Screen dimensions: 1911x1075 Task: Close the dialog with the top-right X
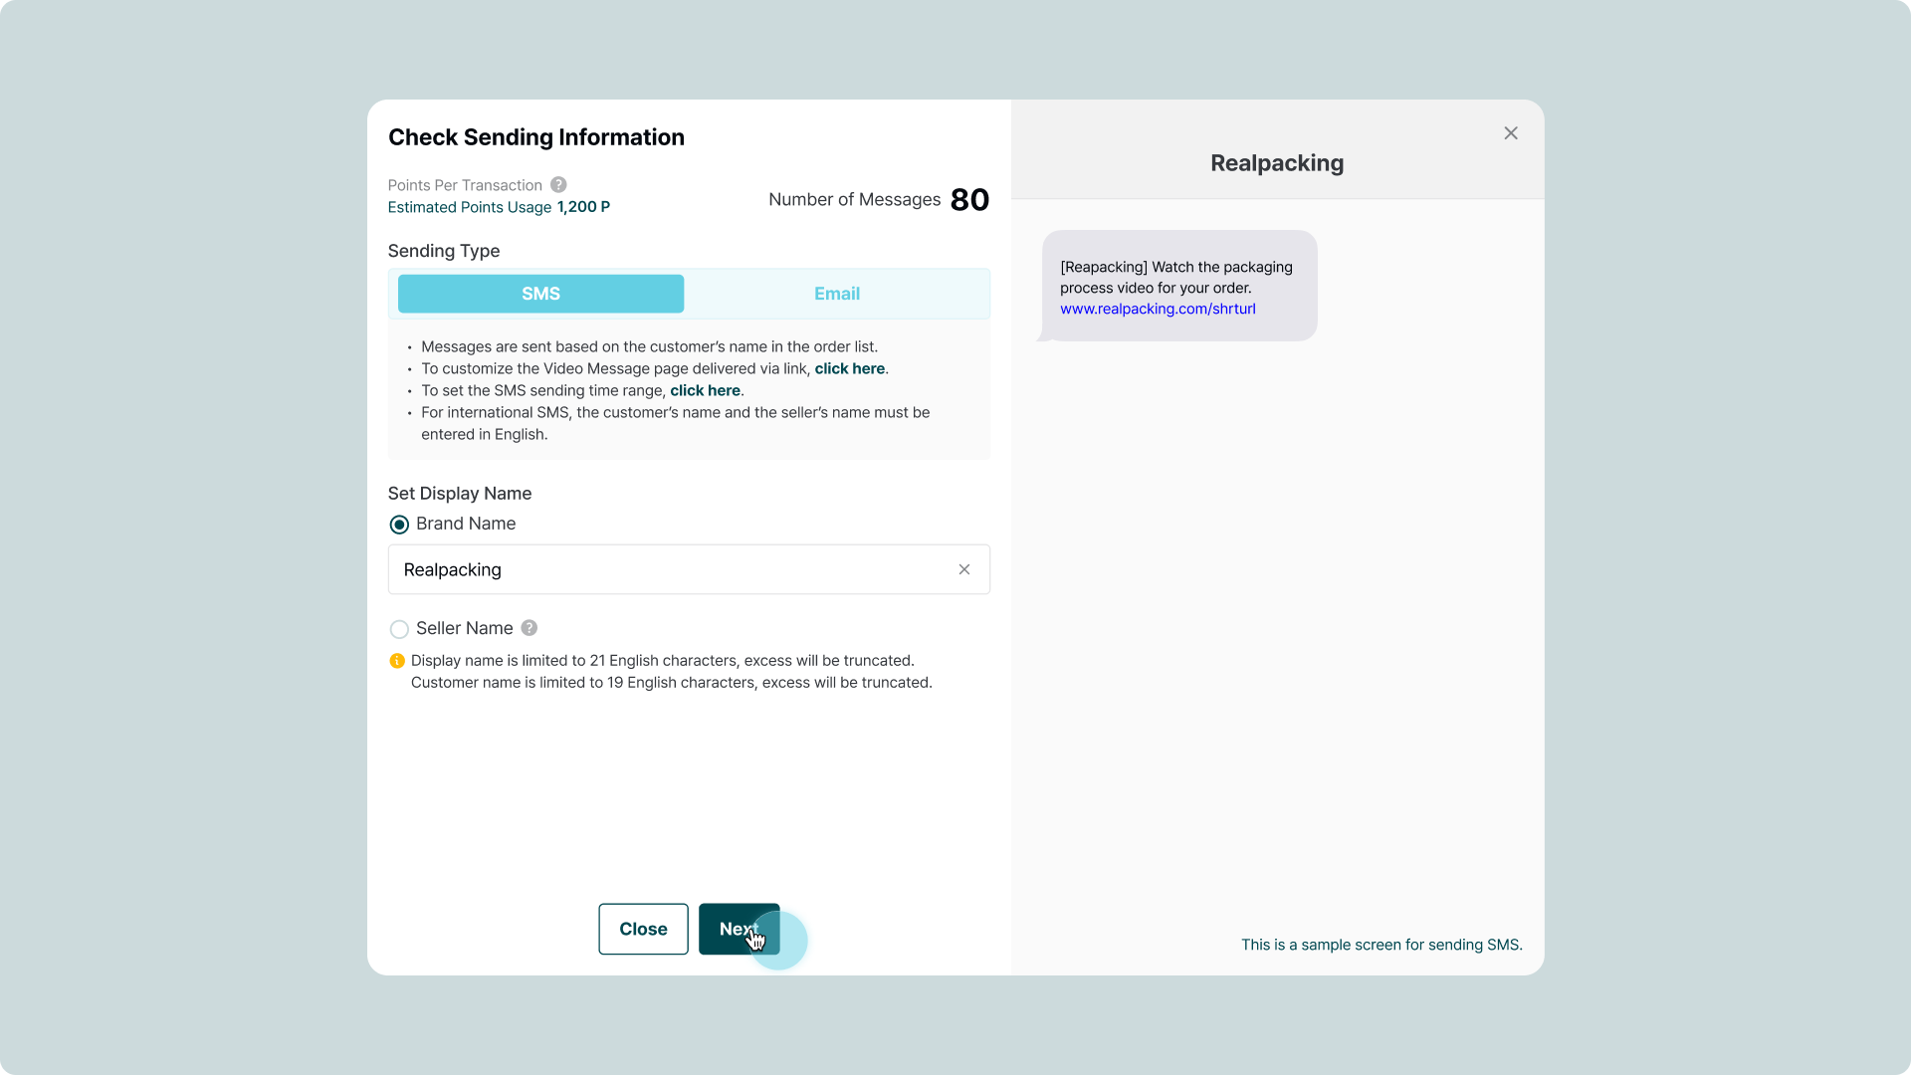[x=1510, y=133]
